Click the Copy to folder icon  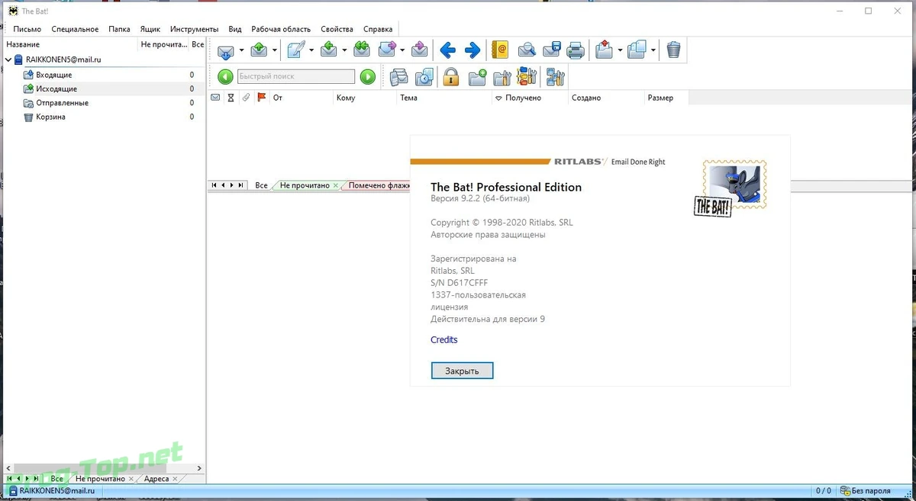coord(637,50)
